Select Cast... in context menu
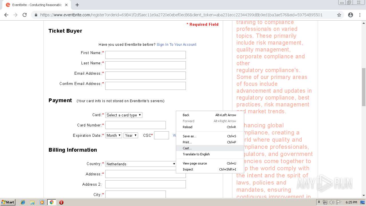This screenshot has height=206, width=366. [210, 148]
